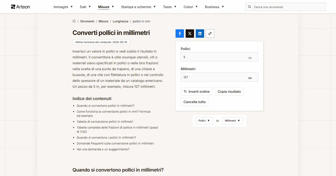Share page on LinkedIn
This screenshot has height=176, width=336.
200,34
